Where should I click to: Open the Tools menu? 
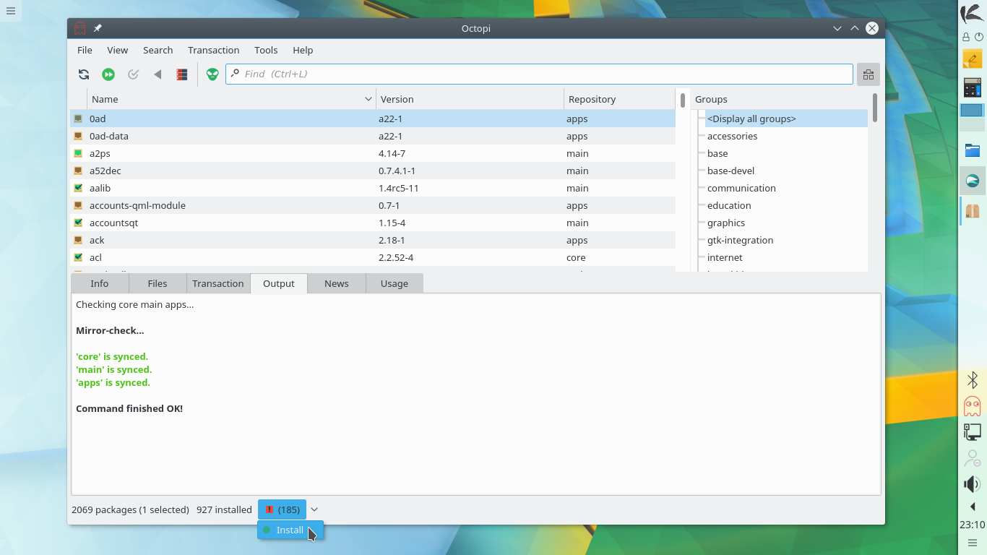click(x=266, y=50)
